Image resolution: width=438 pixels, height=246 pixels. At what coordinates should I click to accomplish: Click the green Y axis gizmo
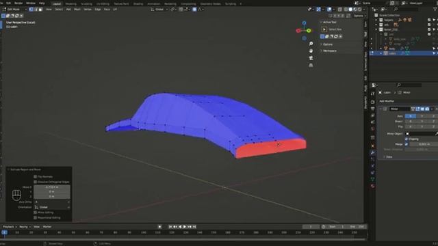309,31
